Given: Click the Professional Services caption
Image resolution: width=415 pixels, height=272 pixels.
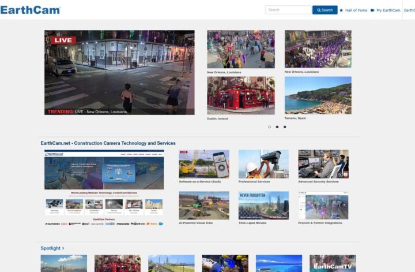Looking at the screenshot, I should click(x=254, y=181).
